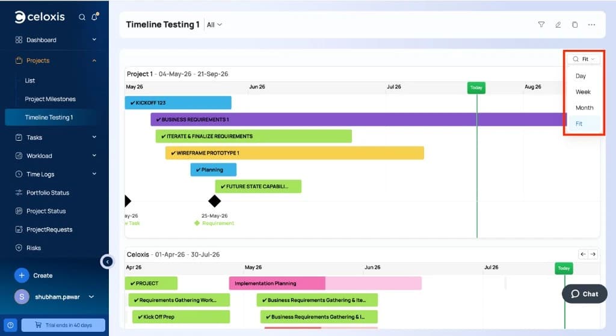616x336 pixels.
Task: Expand the Dashboard menu chevron
Action: pos(94,40)
